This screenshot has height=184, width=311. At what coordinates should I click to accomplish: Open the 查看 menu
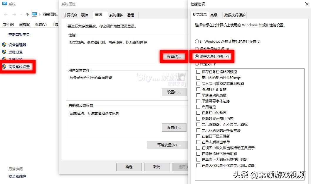[x=41, y=24]
